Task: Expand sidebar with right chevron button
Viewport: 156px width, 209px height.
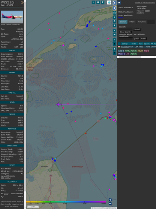Action: 114,3
